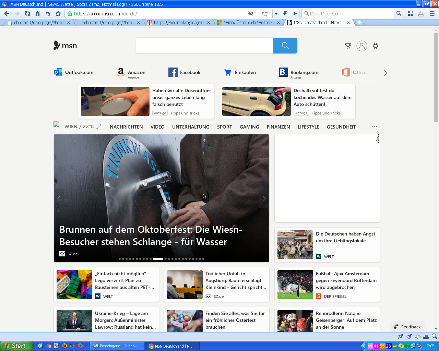The image size is (439, 351).
Task: Select the MSN Deutschland tab
Action: coord(318,23)
